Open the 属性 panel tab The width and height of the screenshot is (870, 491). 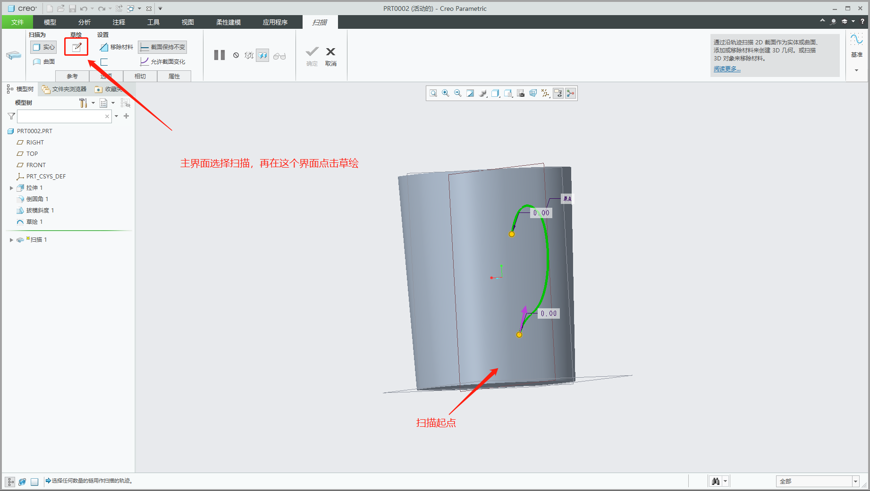tap(174, 76)
